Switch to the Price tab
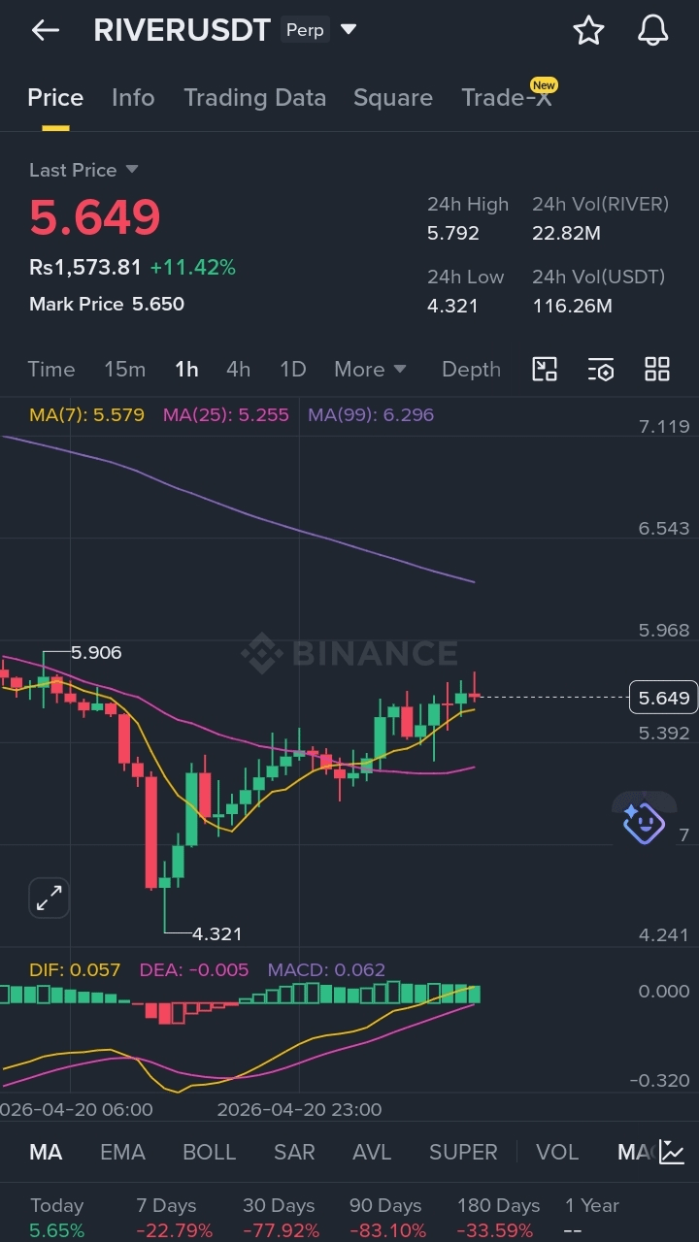Image resolution: width=699 pixels, height=1242 pixels. [55, 98]
